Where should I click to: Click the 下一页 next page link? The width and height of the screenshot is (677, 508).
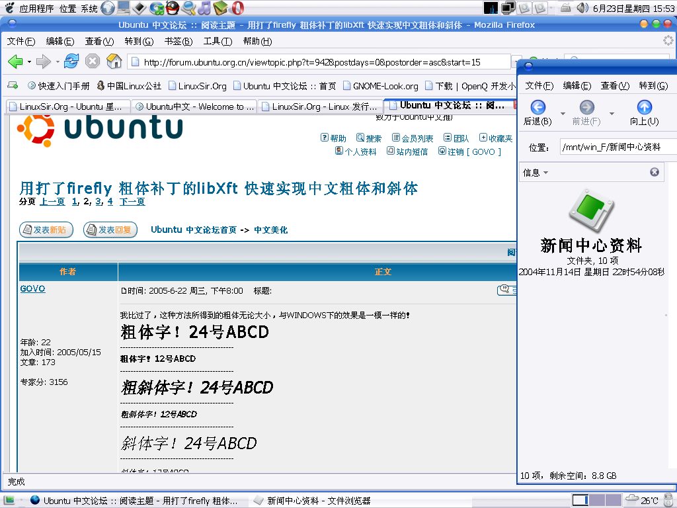132,201
